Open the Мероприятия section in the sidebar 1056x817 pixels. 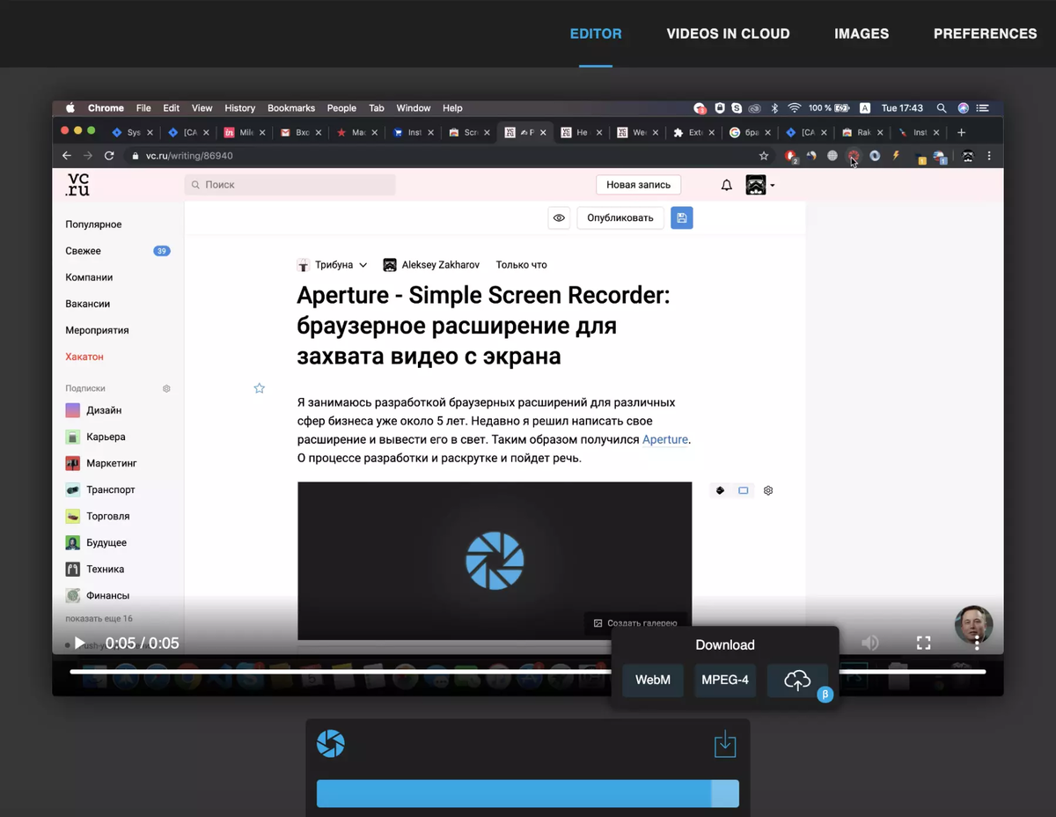(97, 330)
